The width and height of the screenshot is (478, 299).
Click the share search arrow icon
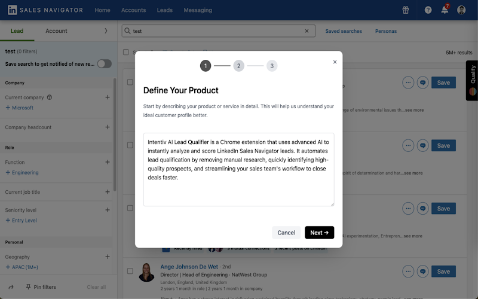pos(11,287)
